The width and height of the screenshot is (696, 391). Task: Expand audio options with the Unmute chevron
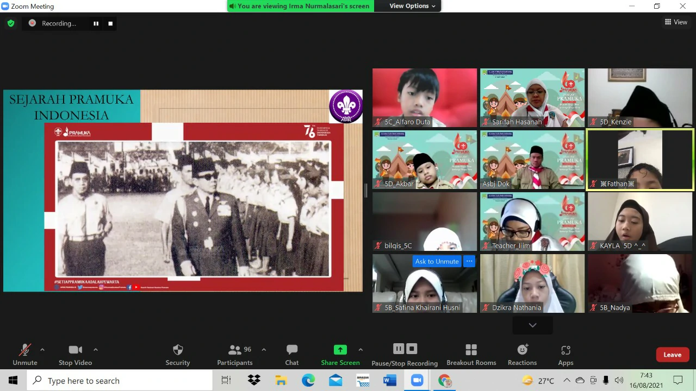[x=42, y=349]
